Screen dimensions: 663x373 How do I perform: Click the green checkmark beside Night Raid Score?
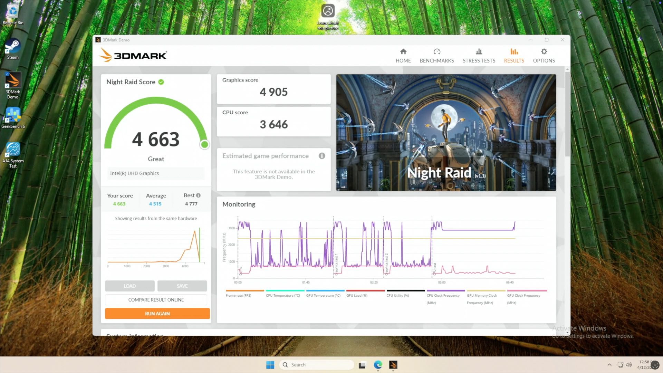tap(161, 82)
